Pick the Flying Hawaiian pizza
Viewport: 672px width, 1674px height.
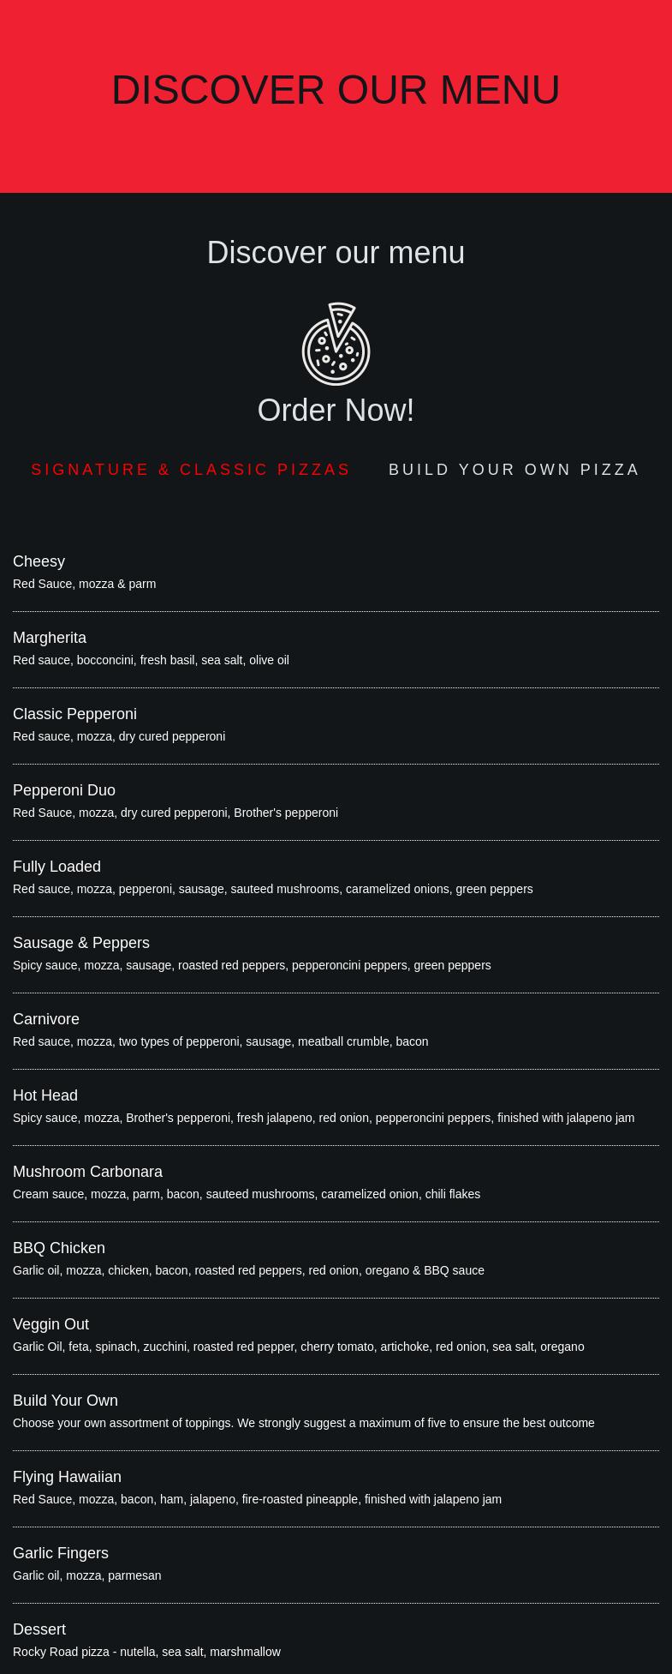(67, 1477)
